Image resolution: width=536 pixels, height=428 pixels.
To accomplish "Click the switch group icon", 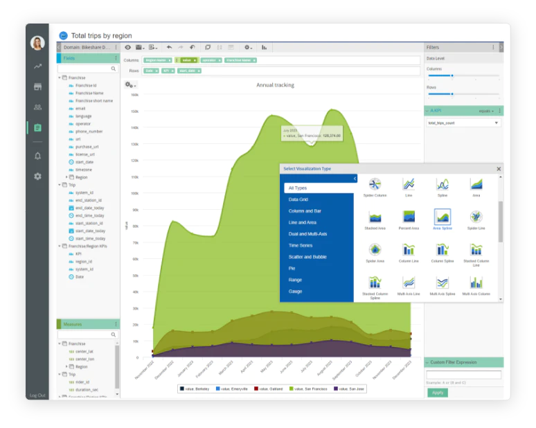I will point(208,48).
